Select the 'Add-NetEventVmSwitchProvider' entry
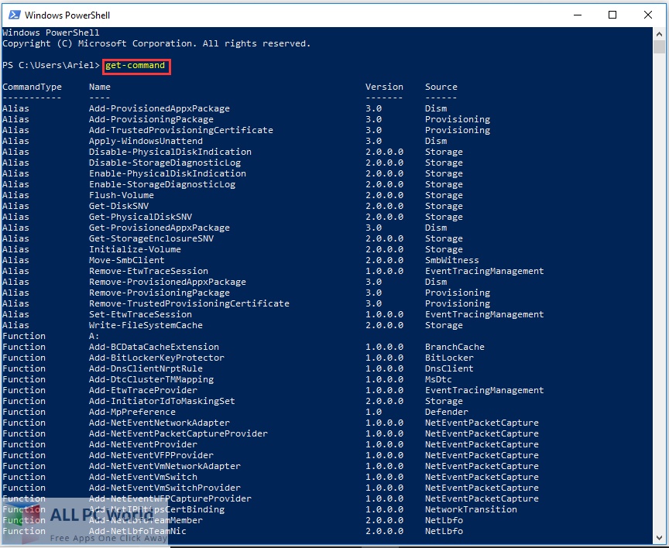Screen dimensions: 669x548 click(x=165, y=488)
